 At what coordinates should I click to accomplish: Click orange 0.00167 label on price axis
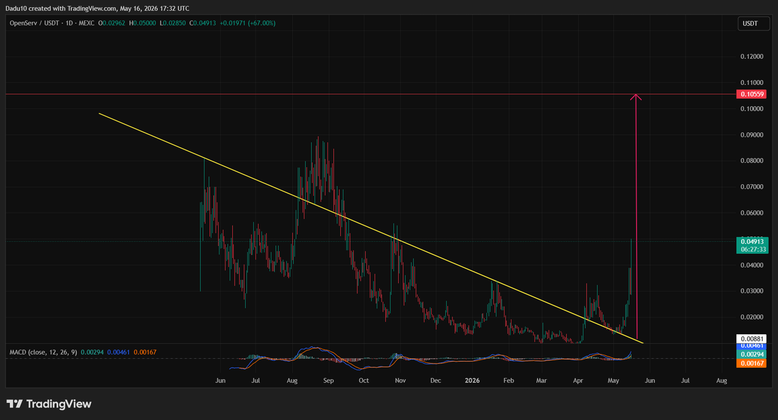[753, 364]
